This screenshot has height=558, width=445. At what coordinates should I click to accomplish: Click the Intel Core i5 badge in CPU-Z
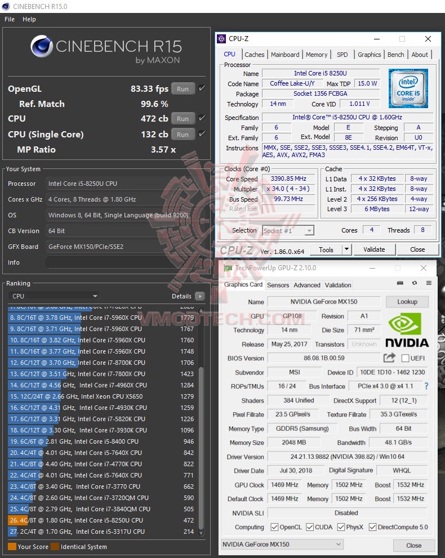coord(408,88)
